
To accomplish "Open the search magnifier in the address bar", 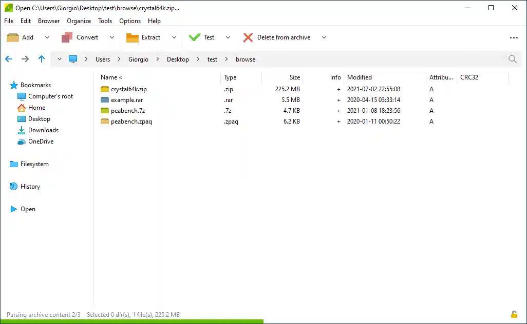I will tap(512, 59).
